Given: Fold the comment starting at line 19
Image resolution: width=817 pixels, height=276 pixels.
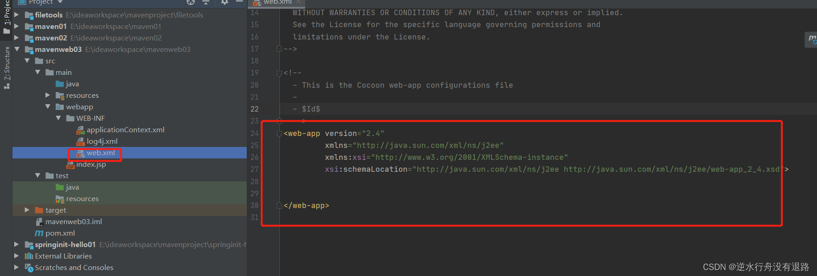Looking at the screenshot, I should (279, 73).
